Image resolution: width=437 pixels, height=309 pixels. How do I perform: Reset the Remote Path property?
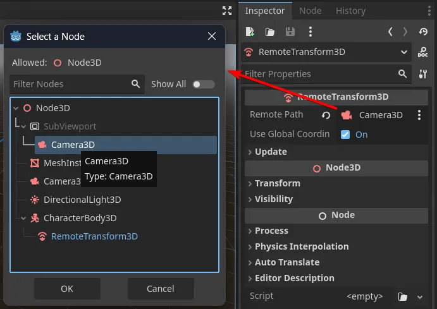point(326,115)
